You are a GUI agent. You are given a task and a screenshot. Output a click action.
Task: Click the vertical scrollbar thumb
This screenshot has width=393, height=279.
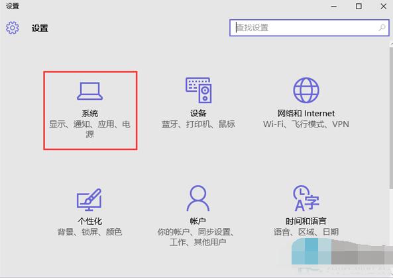(391, 118)
